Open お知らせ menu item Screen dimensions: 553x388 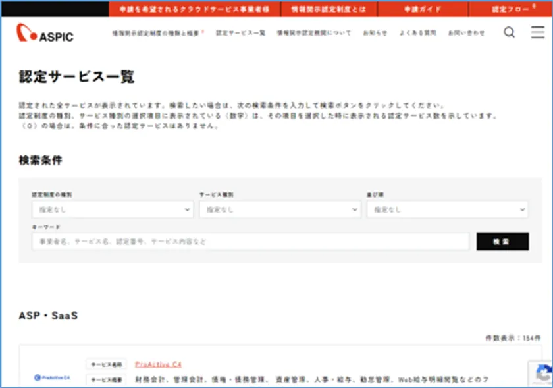[375, 33]
